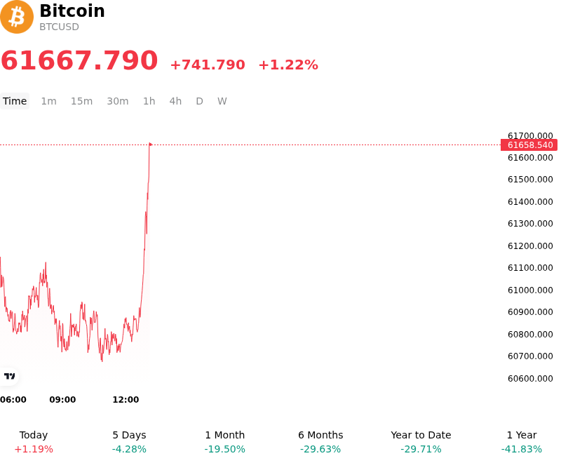The image size is (561, 463).
Task: Select the Time chart mode tab
Action: coord(15,101)
